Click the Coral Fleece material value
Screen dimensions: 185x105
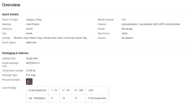[33, 24]
